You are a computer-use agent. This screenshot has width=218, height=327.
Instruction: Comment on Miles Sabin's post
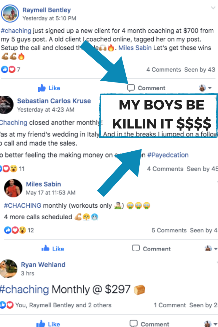pyautogui.click(x=151, y=248)
